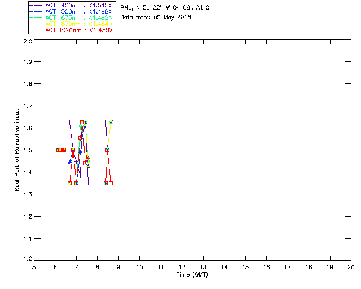Click the PML station coordinates title text
This screenshot has height=289, width=361.
168,8
